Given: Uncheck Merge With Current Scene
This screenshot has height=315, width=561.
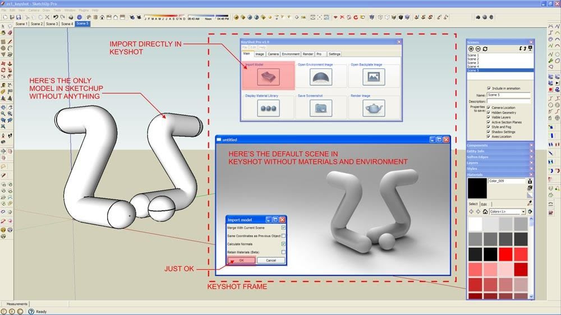Looking at the screenshot, I should 283,228.
